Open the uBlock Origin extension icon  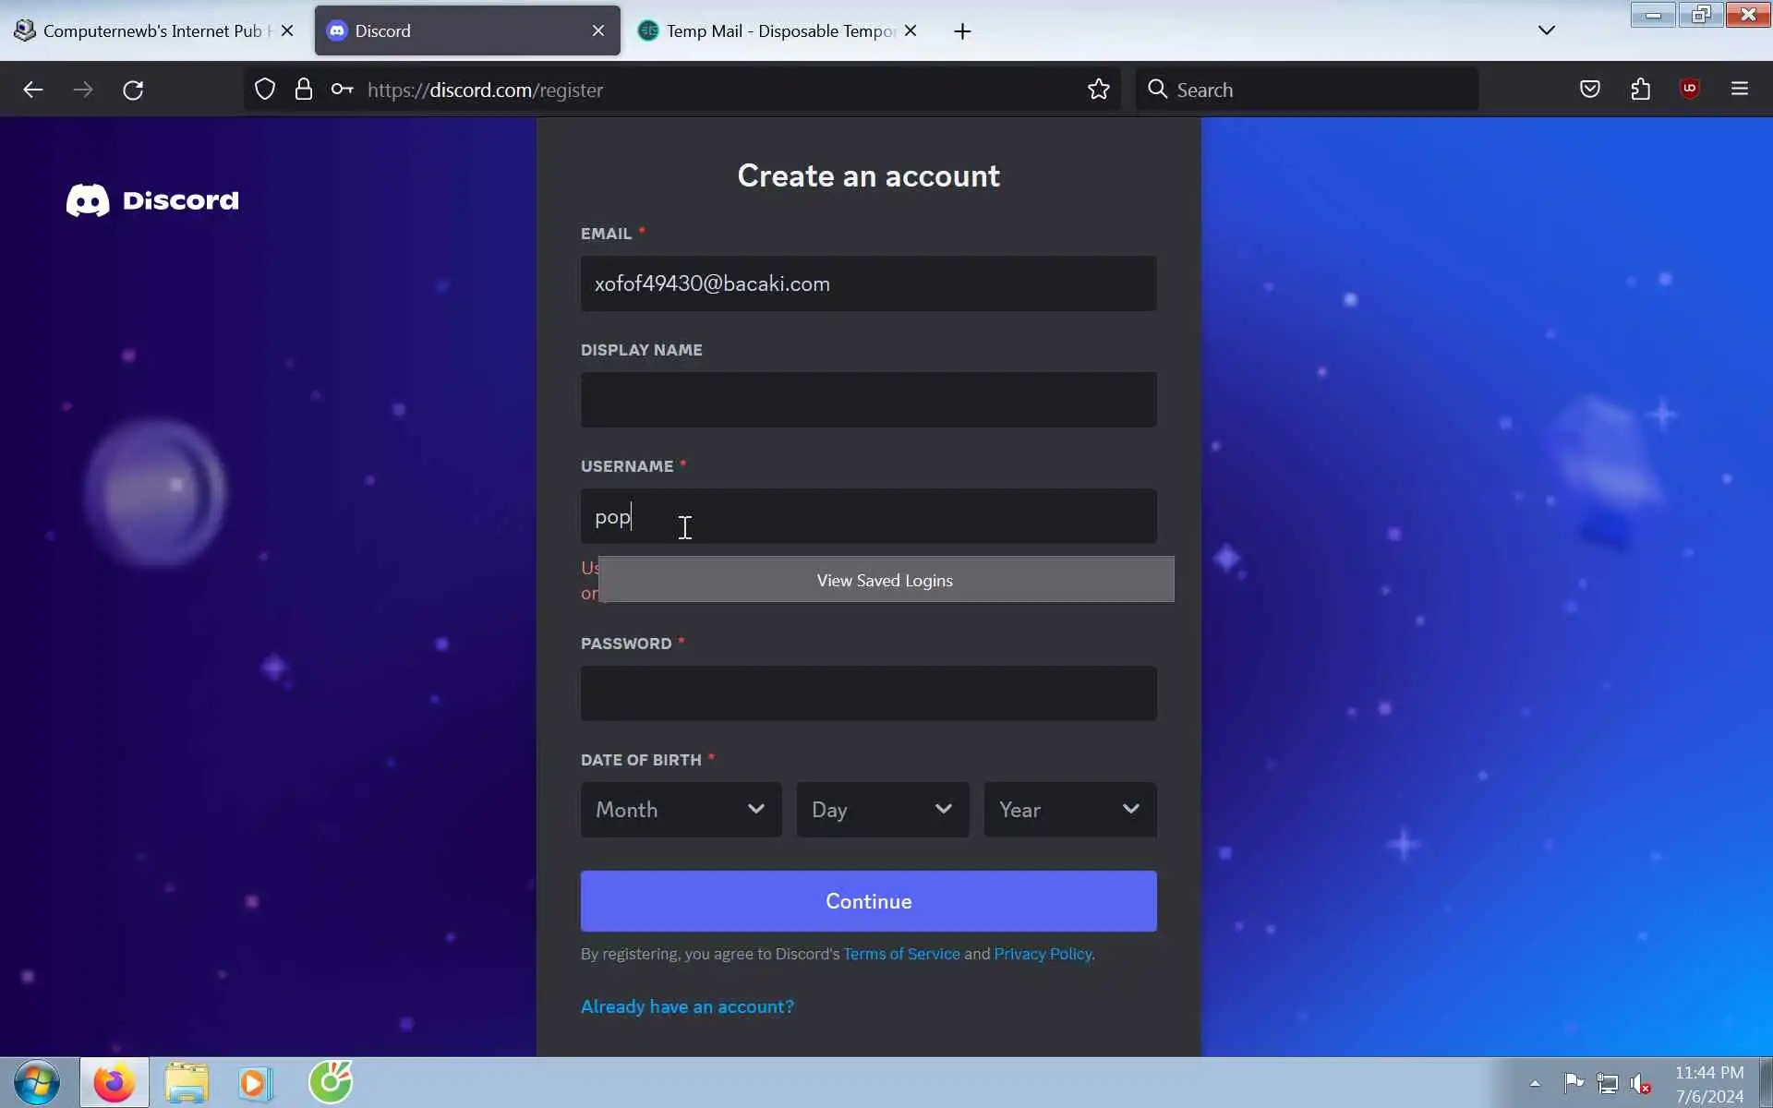coord(1690,90)
